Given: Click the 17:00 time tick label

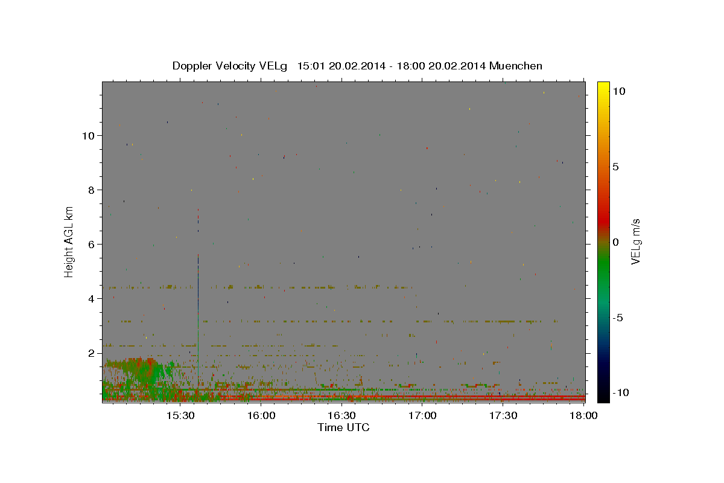Looking at the screenshot, I should click(x=422, y=416).
